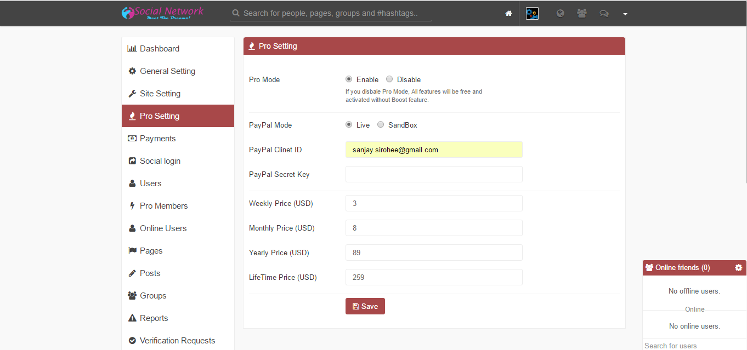This screenshot has height=350, width=747.
Task: Click the Save button
Action: tap(365, 306)
